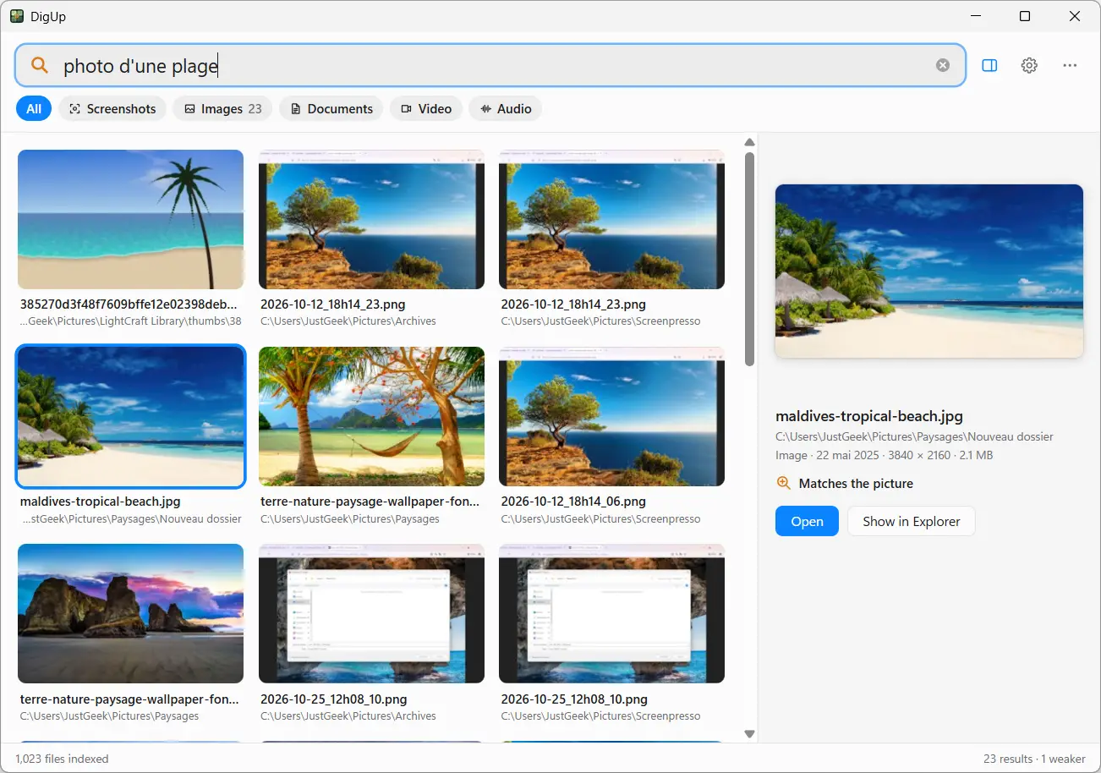Viewport: 1101px width, 773px height.
Task: Click the LightCraft Library\thumbs path text
Action: tap(130, 321)
